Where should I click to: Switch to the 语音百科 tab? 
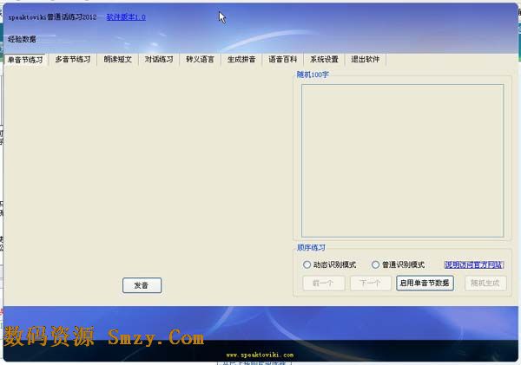pos(283,60)
